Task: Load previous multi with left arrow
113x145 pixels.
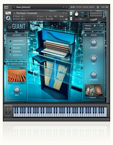Action: (64, 7)
